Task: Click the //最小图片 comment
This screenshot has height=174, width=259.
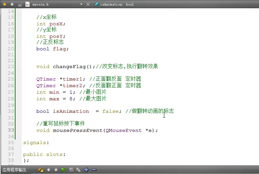Action: 93,92
